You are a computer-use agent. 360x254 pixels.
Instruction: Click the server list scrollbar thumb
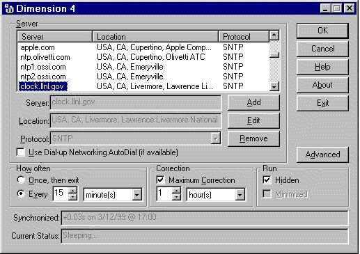[x=274, y=55]
